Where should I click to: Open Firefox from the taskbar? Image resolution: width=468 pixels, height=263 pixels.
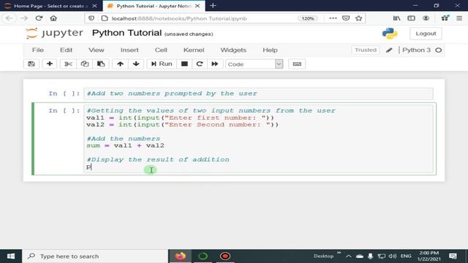click(x=181, y=256)
